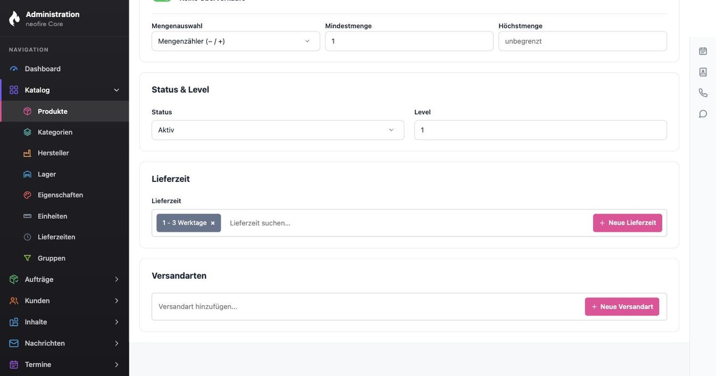716x376 pixels.
Task: Open Lager in the sidebar
Action: [x=65, y=174]
